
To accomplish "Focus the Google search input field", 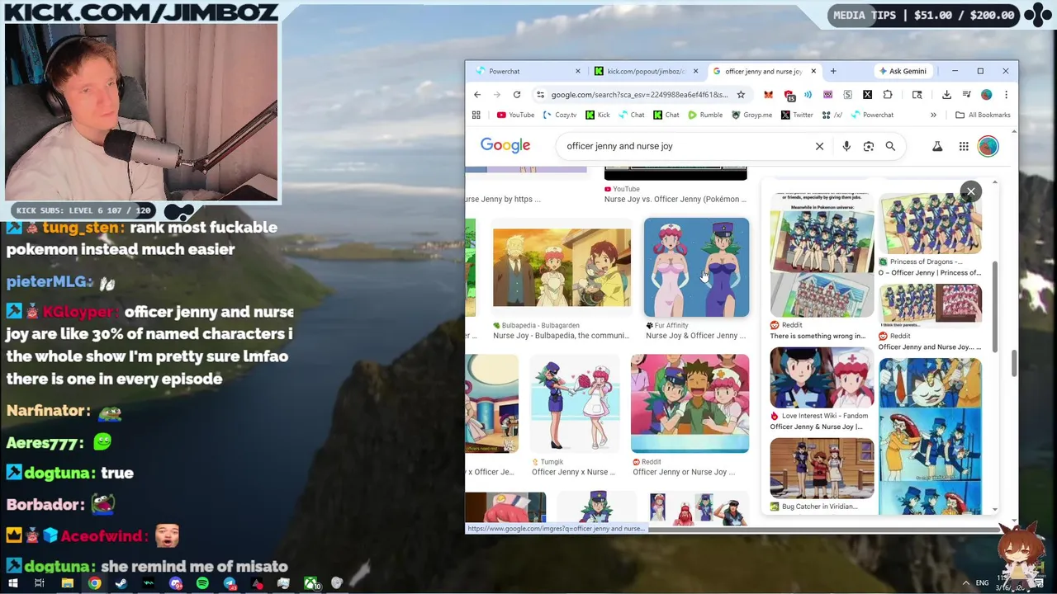I will coord(685,146).
